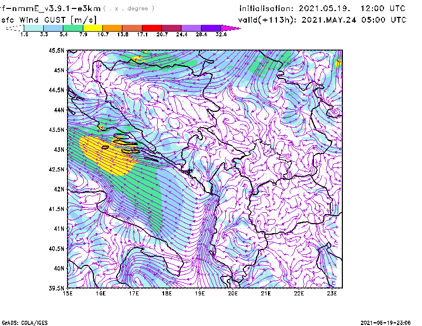Click the legend value 17.1
Viewport: 422px width, 326px height.
tap(142, 34)
